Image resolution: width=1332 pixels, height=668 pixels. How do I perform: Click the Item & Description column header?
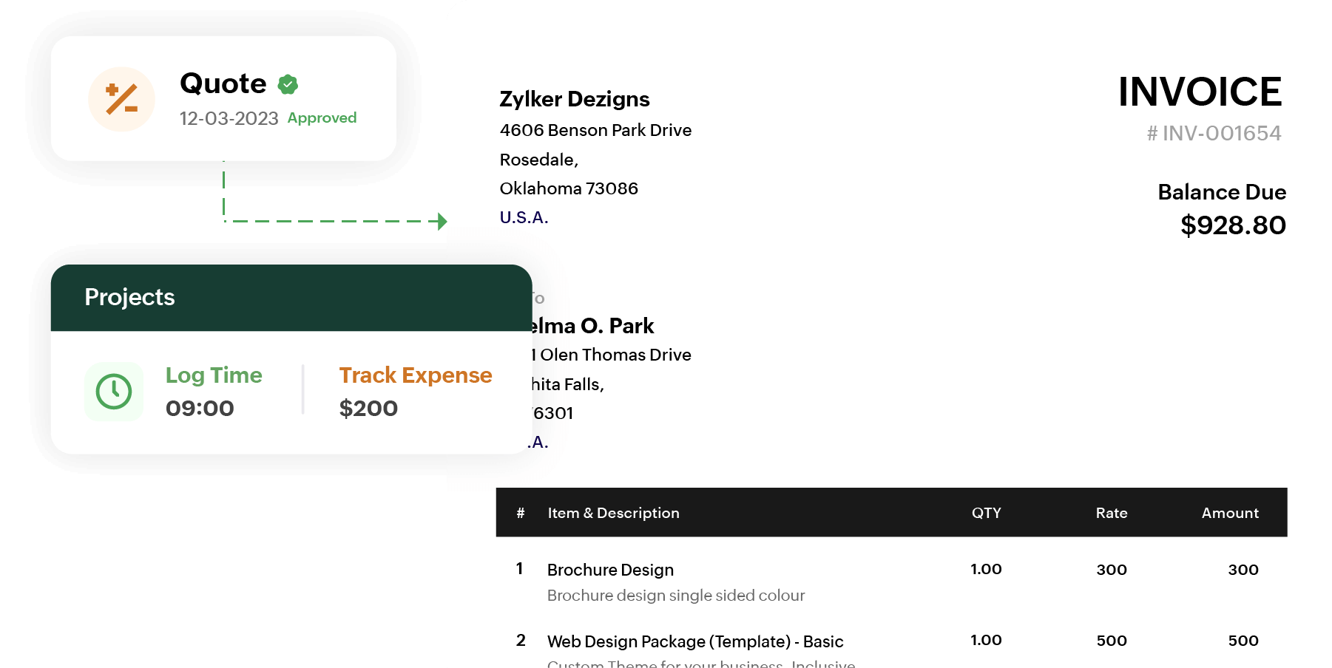click(x=613, y=513)
